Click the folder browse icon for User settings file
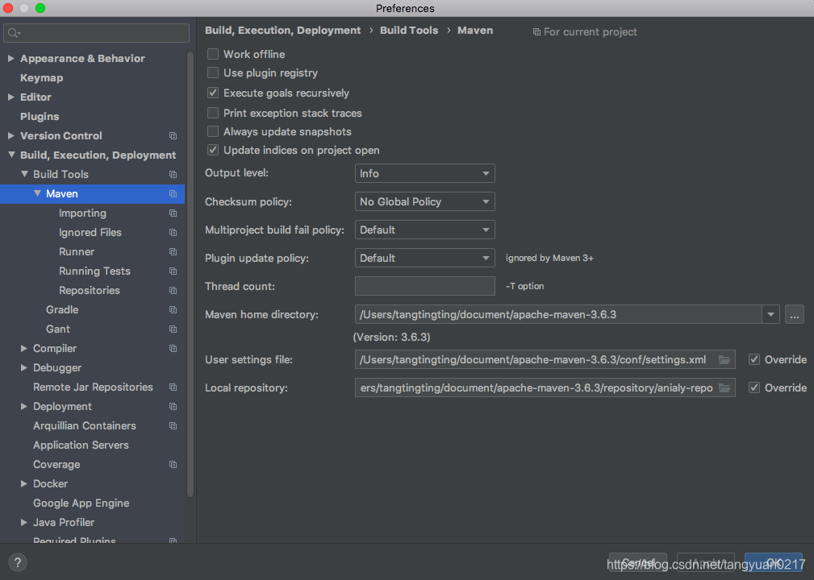This screenshot has width=814, height=580. (724, 360)
